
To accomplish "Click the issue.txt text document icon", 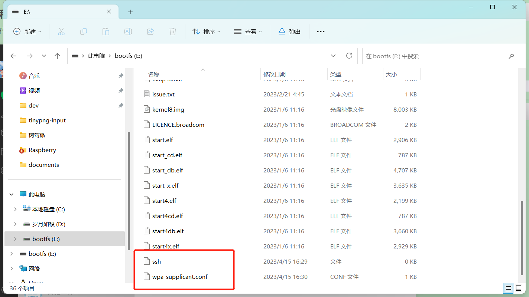I will click(146, 94).
